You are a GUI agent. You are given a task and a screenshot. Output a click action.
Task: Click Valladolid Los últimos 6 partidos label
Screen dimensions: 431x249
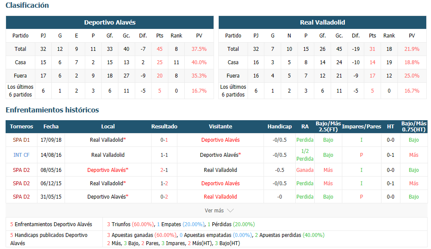tap(233, 91)
